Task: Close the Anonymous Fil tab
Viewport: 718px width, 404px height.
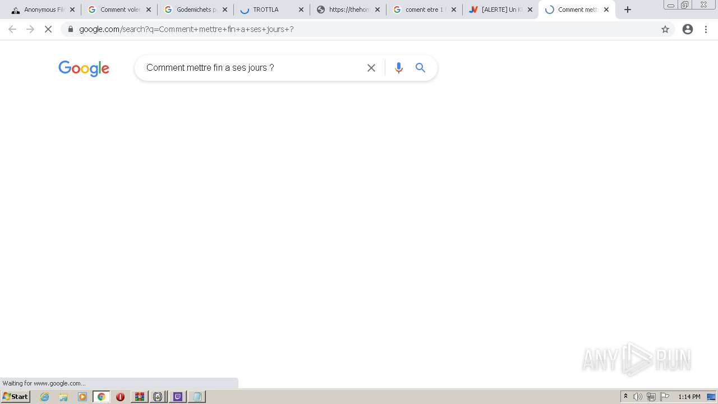Action: click(x=72, y=10)
